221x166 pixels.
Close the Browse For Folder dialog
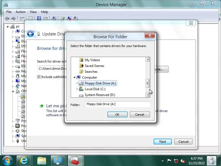(x=150, y=35)
